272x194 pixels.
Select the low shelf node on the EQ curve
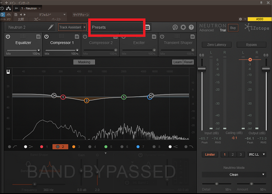tap(54, 95)
